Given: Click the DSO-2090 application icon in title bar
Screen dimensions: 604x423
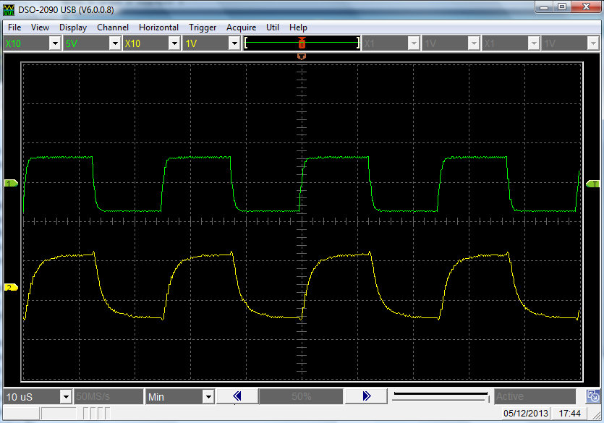Looking at the screenshot, I should pos(9,8).
